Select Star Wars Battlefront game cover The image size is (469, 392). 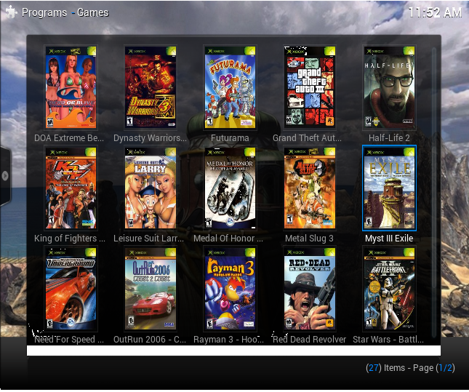point(389,289)
